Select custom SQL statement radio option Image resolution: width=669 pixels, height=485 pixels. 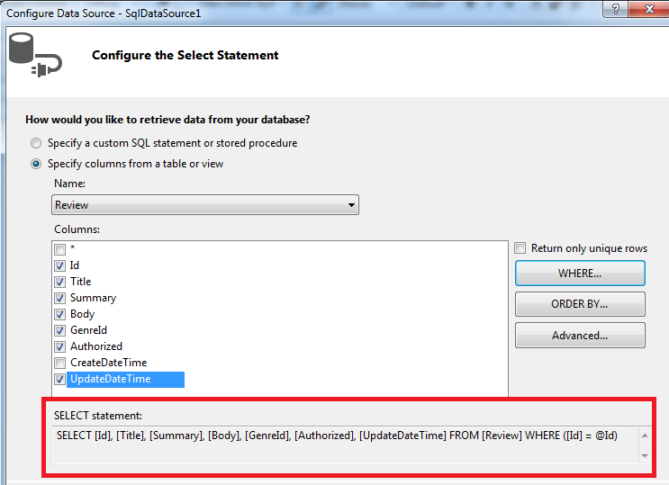coord(36,143)
